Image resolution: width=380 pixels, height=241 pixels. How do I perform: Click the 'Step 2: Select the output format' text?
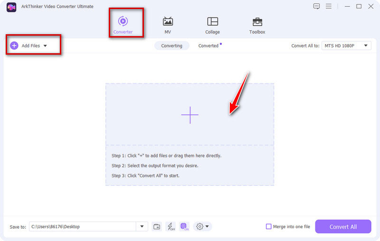[x=155, y=165]
